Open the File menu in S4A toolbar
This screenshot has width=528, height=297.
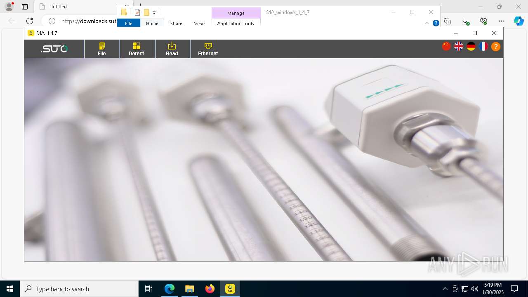[102, 49]
